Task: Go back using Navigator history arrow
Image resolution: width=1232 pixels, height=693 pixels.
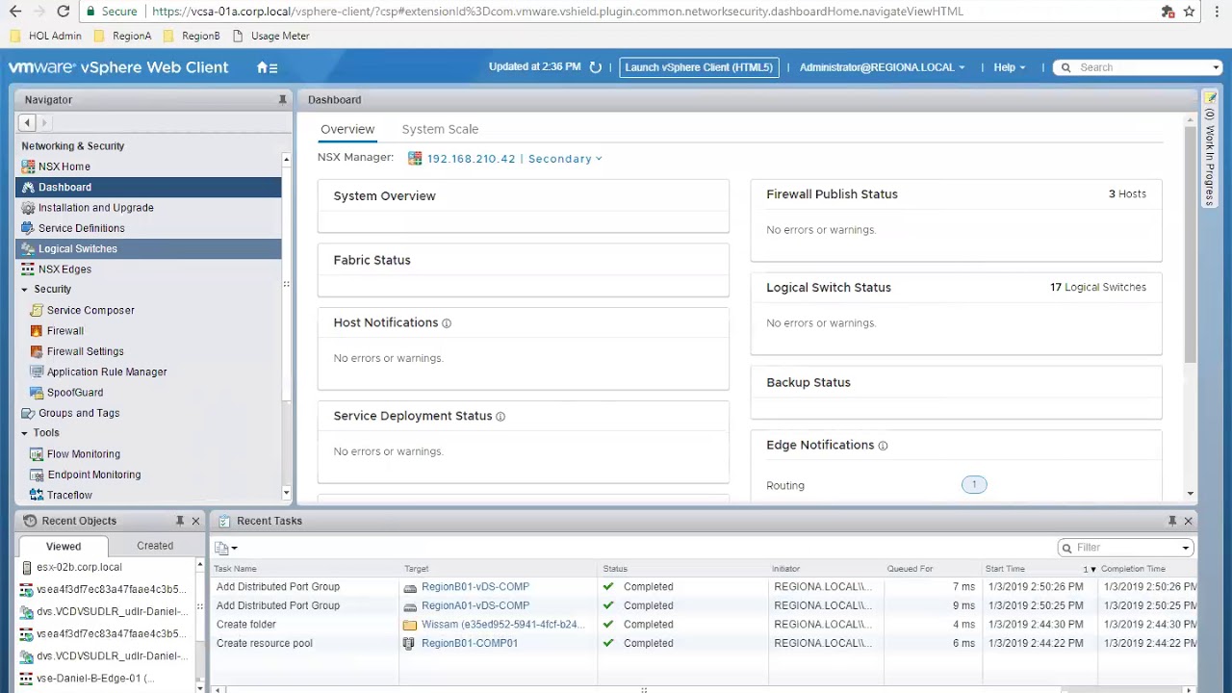Action: click(27, 122)
